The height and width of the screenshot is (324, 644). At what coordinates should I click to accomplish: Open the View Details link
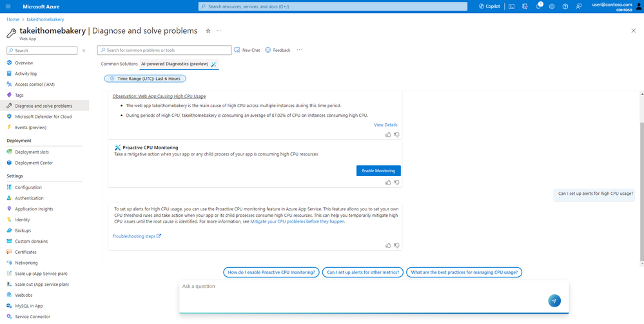click(385, 125)
